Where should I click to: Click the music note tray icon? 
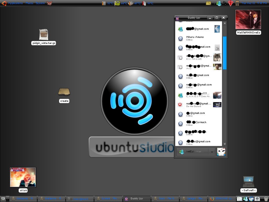click(224, 3)
